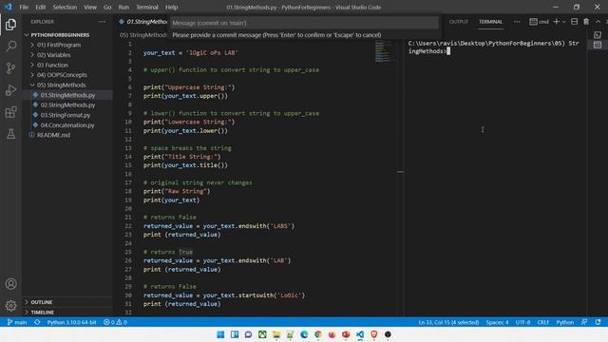This screenshot has height=342, width=608.
Task: Open the Manage gear icon
Action: [x=10, y=306]
